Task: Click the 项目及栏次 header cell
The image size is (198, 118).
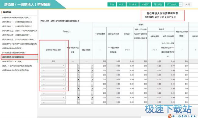Action: coord(66,32)
